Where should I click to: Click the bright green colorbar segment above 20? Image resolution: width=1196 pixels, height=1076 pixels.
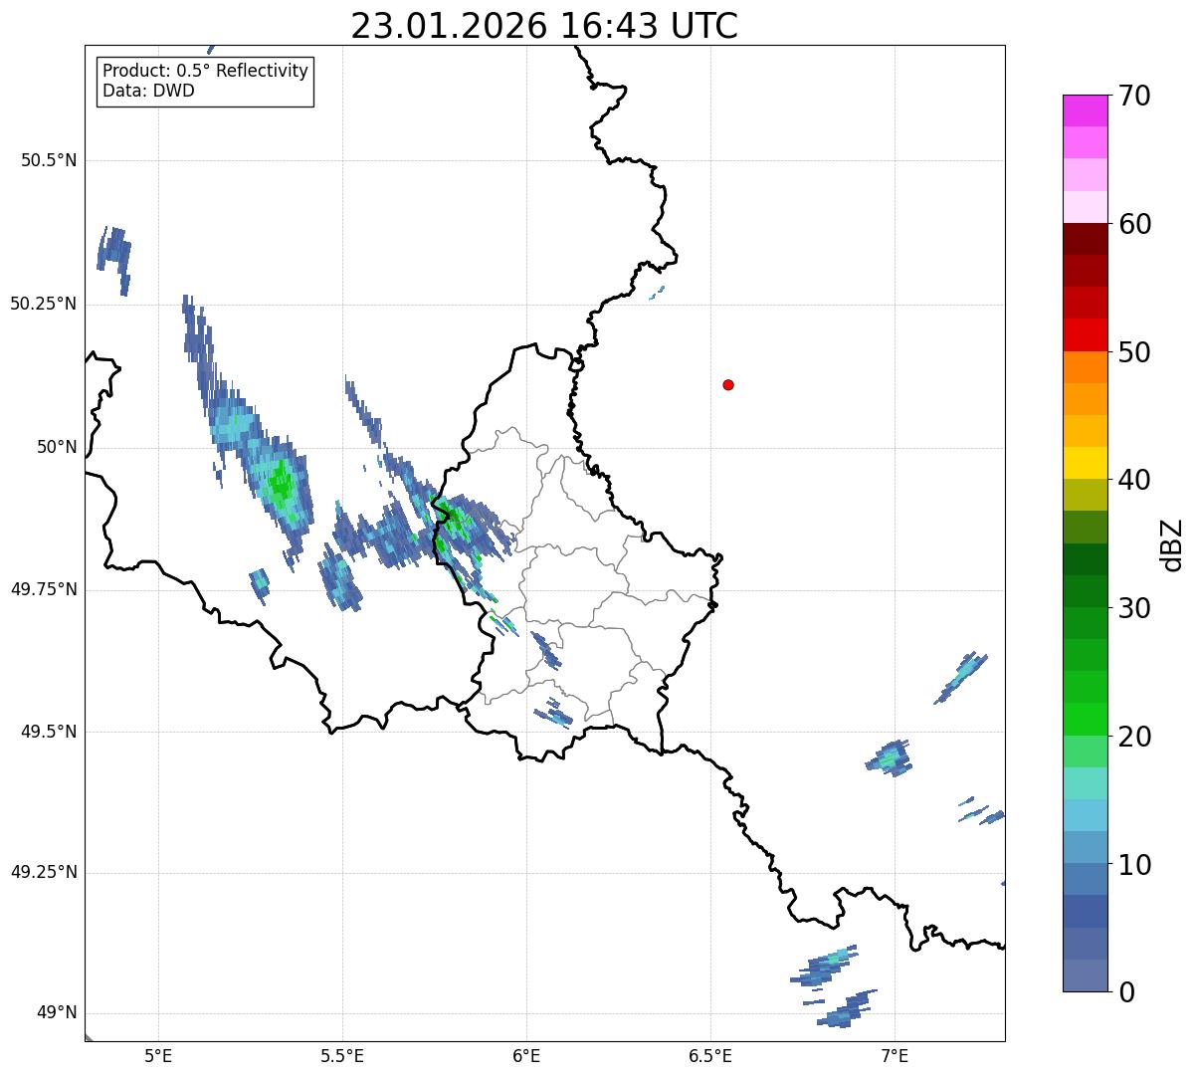point(1085,720)
